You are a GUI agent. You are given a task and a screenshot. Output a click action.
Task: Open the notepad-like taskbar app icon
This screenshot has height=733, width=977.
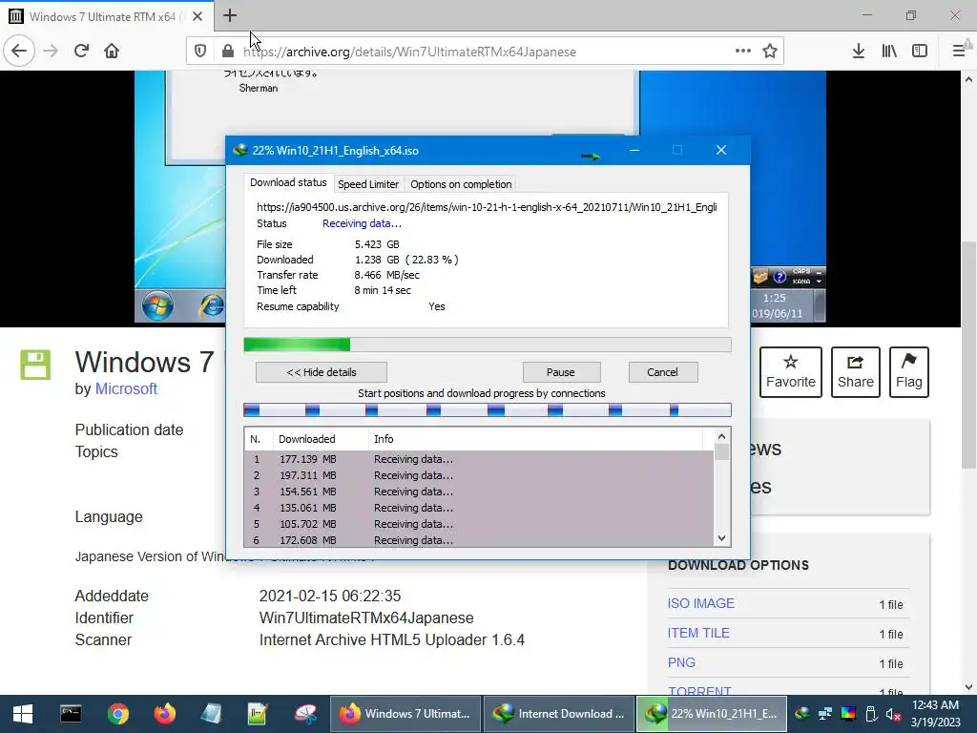click(x=211, y=714)
